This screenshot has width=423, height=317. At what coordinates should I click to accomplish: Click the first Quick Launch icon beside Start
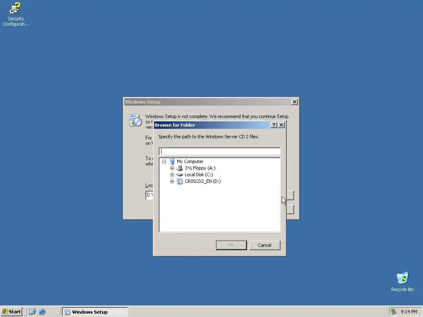(x=32, y=312)
